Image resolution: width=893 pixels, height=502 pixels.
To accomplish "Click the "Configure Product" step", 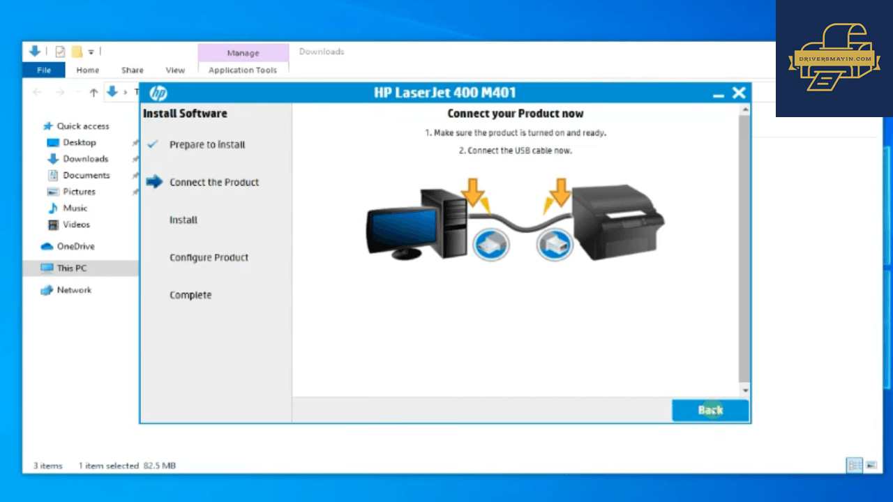I will (x=209, y=258).
